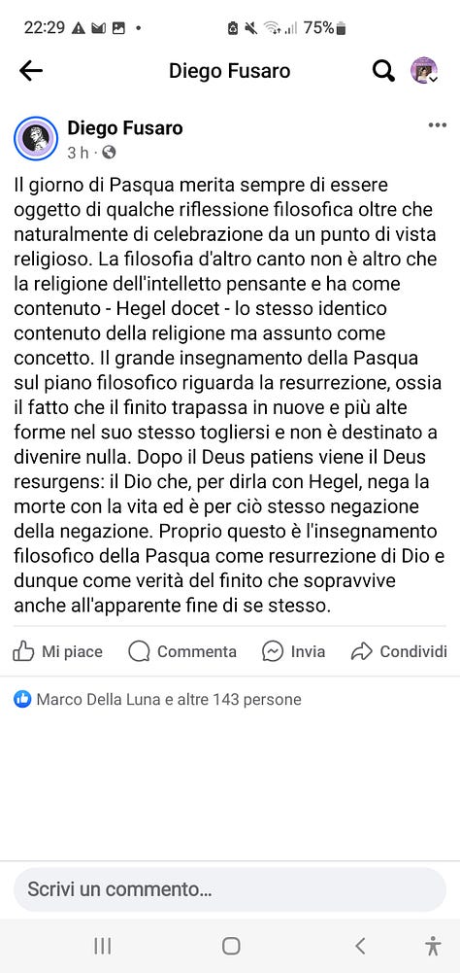Tap blue like reaction badge
Screen dimensions: 460x973
[x=22, y=699]
